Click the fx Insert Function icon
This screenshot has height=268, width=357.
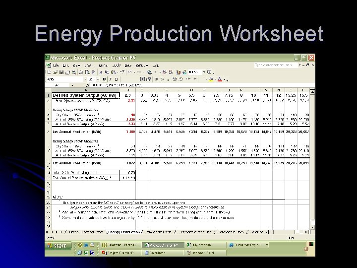88,85
